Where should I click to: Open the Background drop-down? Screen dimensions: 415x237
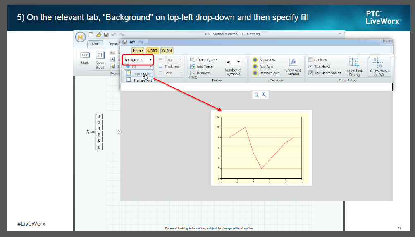(138, 60)
